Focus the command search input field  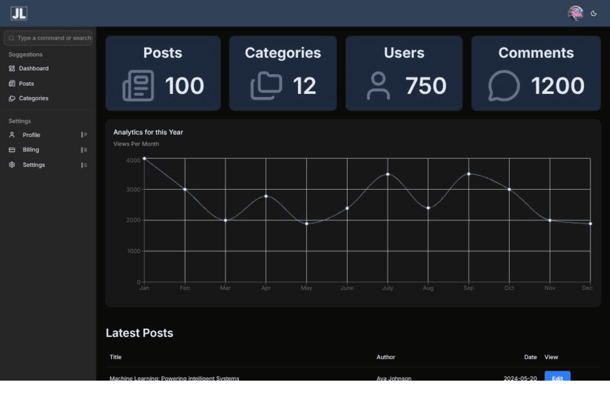coord(48,38)
